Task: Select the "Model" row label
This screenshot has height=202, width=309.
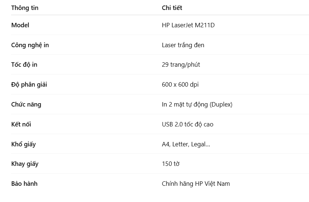Action: click(20, 25)
